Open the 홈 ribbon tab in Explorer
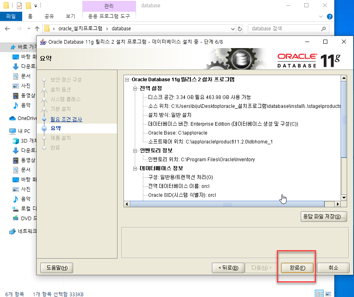 coord(30,16)
